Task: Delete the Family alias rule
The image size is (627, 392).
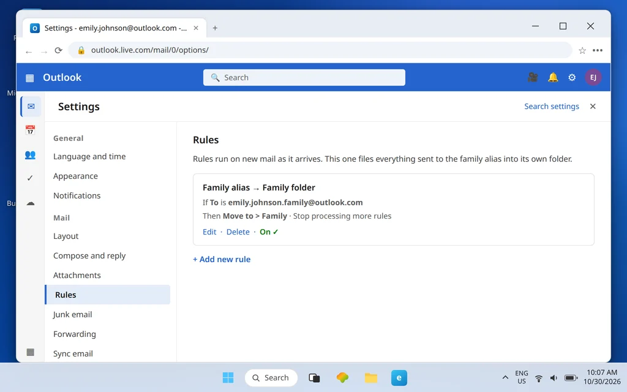Action: (238, 232)
